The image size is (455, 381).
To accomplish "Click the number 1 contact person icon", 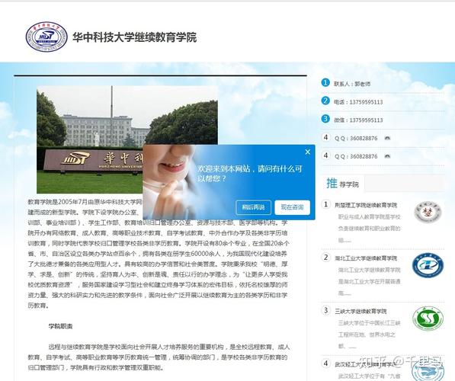I will tap(325, 83).
